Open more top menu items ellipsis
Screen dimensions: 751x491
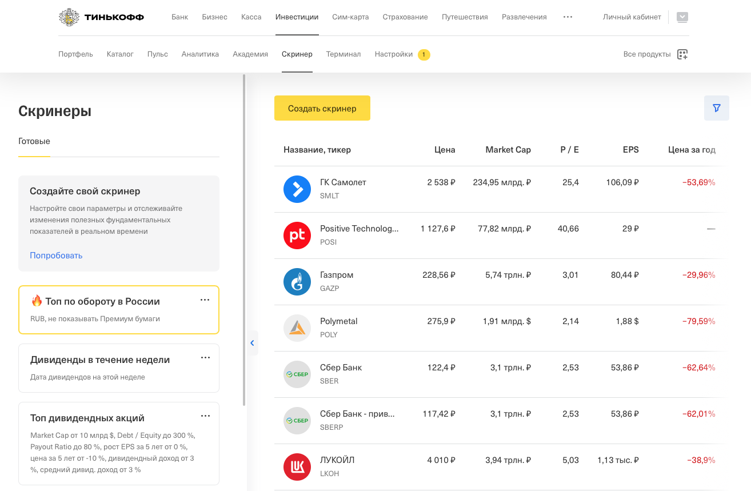(568, 17)
